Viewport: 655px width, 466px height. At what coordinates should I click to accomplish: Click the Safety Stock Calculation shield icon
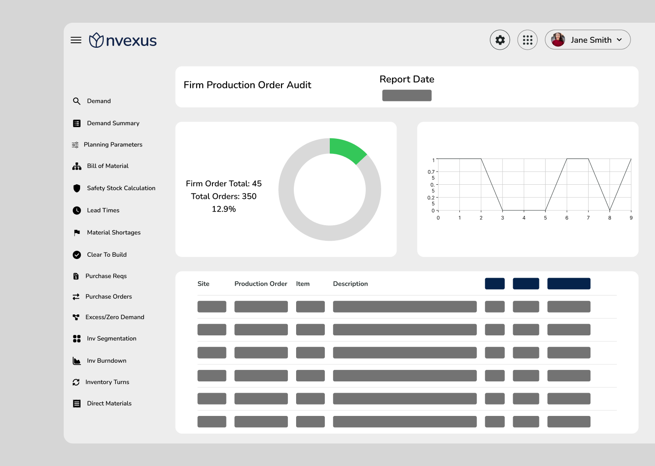[77, 188]
